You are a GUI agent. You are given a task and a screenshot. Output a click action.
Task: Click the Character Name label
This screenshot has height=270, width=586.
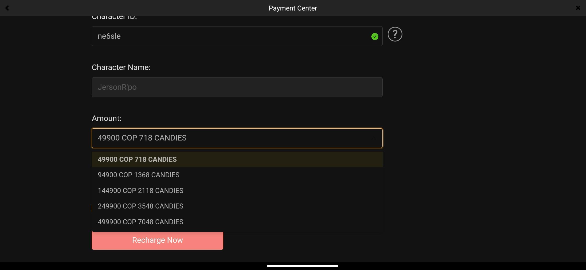(x=121, y=67)
